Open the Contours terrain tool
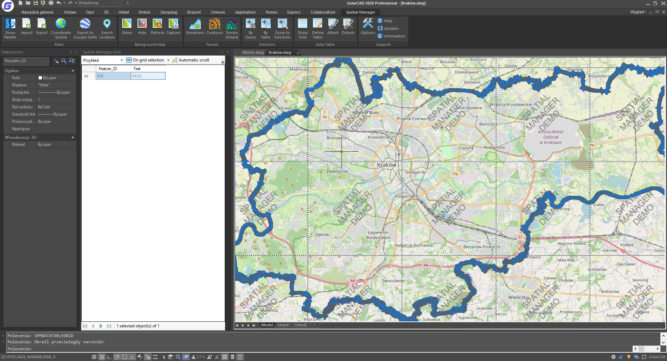This screenshot has height=361, width=667. [x=215, y=27]
